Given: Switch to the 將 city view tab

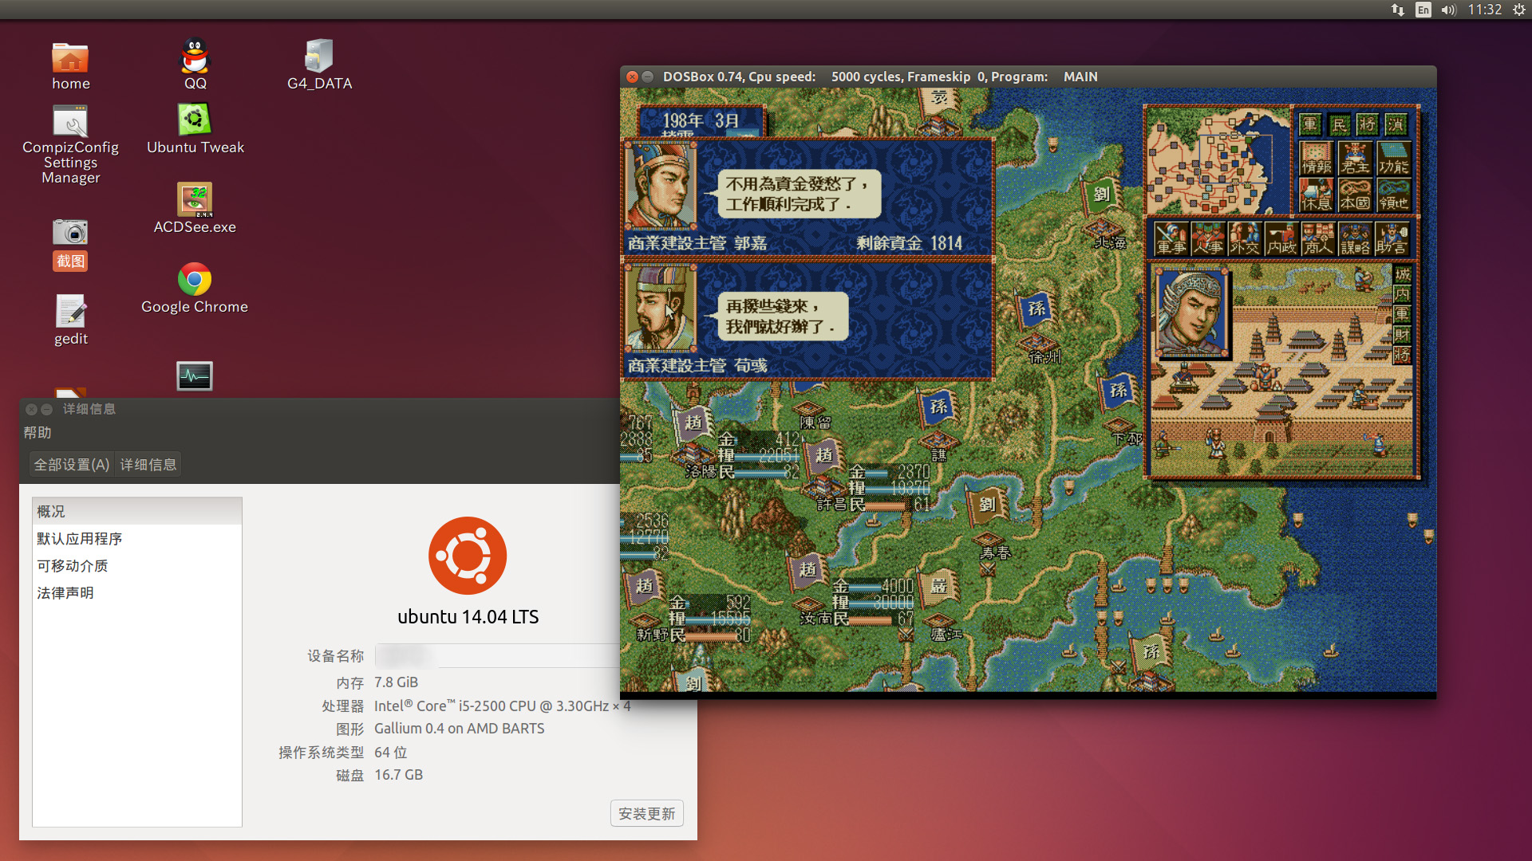Looking at the screenshot, I should coord(1402,355).
